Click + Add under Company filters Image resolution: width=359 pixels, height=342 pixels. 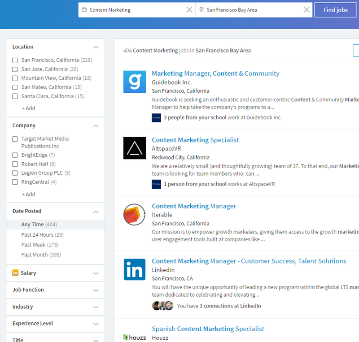click(28, 194)
